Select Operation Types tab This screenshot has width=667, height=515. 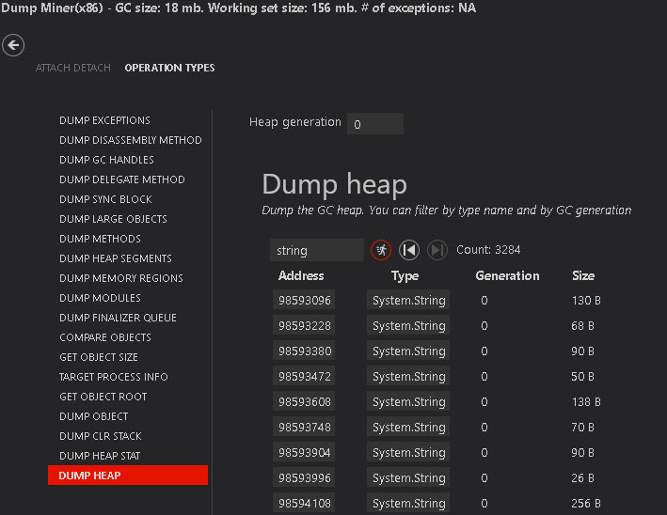pyautogui.click(x=169, y=68)
